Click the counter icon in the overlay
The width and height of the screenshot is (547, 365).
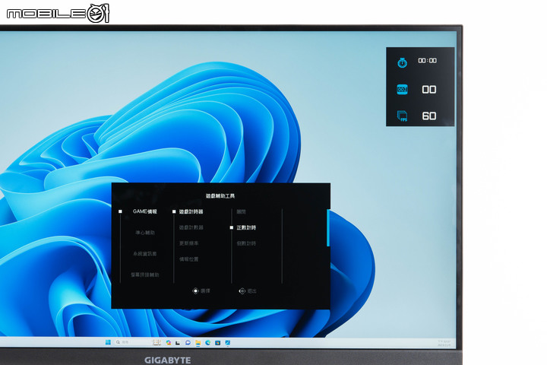402,90
